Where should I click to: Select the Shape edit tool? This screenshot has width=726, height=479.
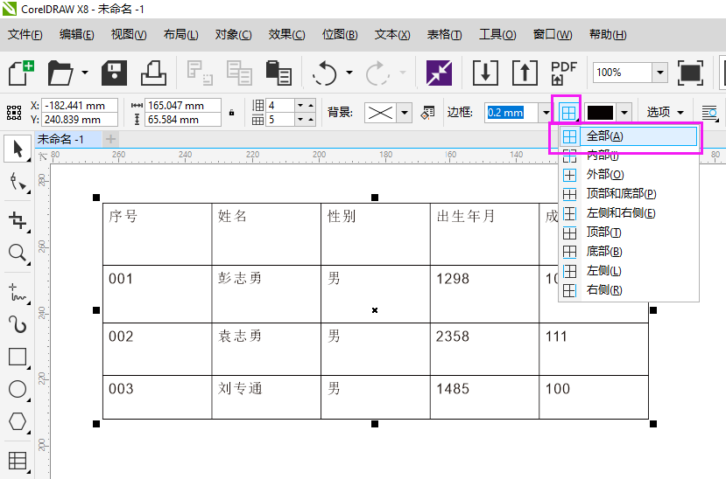pos(18,182)
